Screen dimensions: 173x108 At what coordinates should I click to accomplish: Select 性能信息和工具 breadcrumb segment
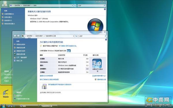pyautogui.click(x=51, y=36)
